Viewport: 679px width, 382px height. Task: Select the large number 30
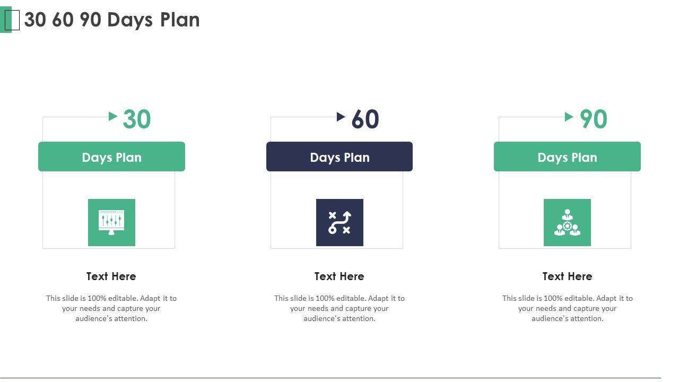137,119
